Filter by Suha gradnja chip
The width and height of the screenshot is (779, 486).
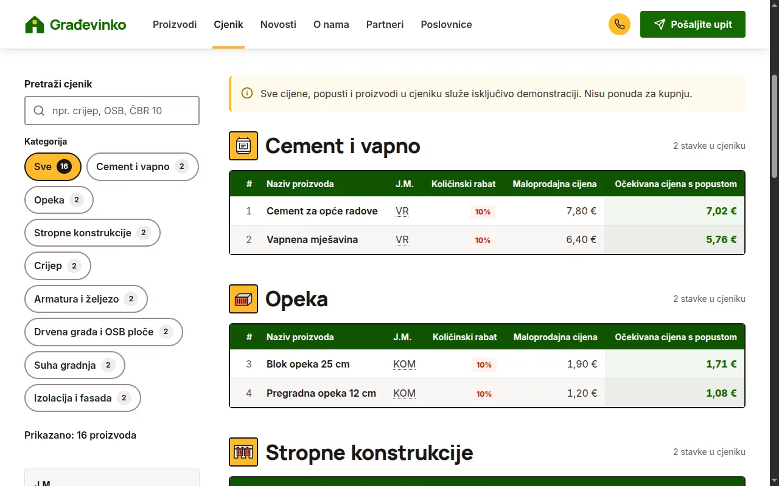coord(75,365)
